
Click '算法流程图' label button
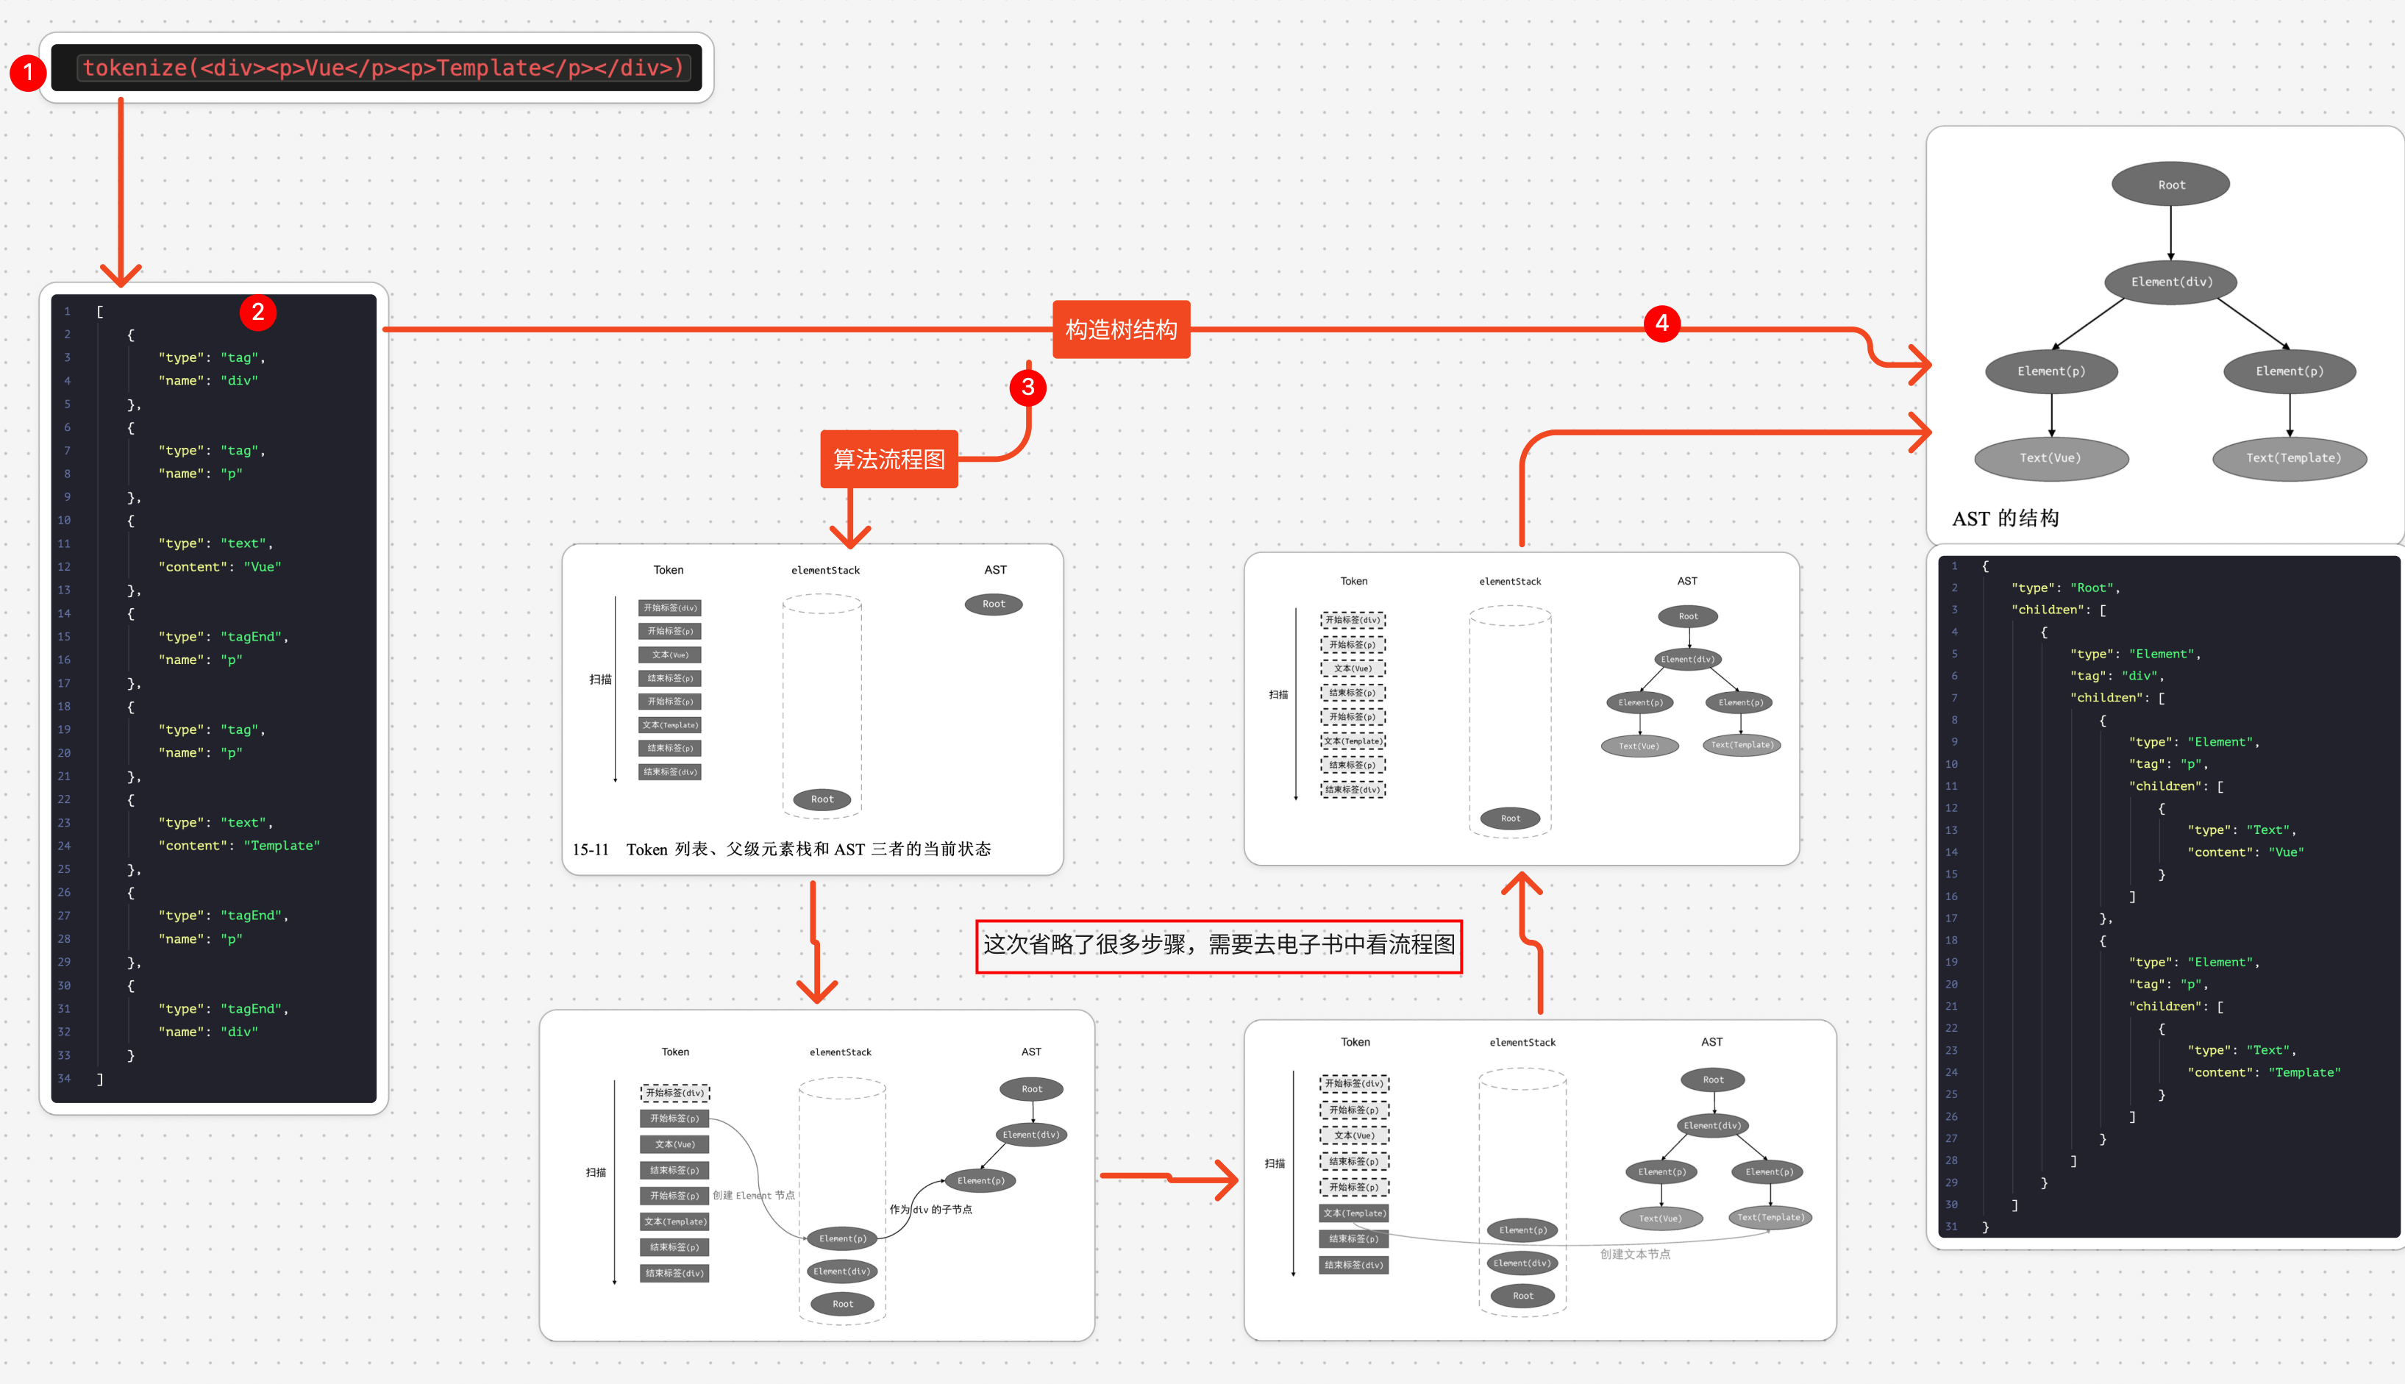[887, 459]
